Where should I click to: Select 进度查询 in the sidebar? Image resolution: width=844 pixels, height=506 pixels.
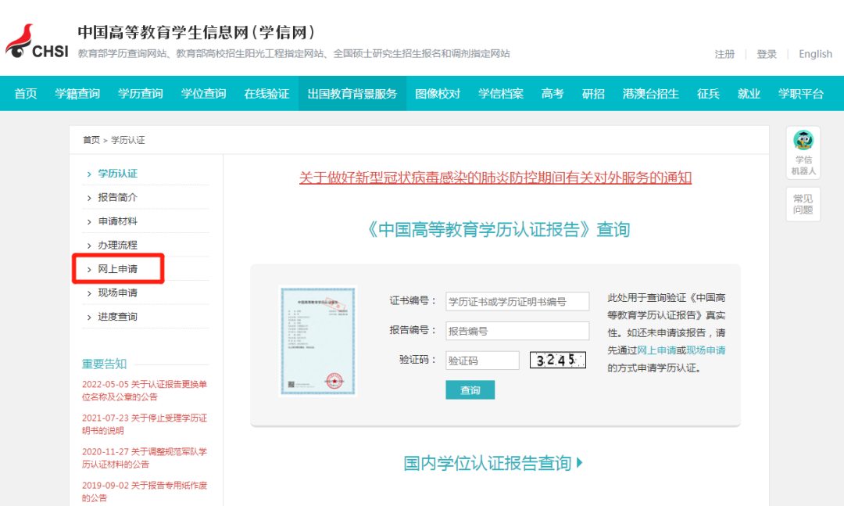pyautogui.click(x=117, y=316)
